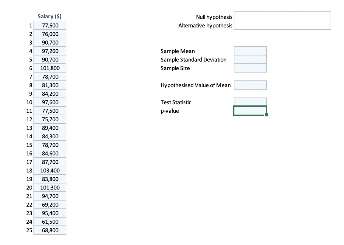
Task: Click the Sample Size value cell
Action: [250, 68]
